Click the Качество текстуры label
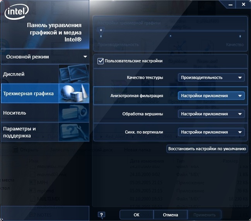This screenshot has width=251, height=221. (145, 77)
